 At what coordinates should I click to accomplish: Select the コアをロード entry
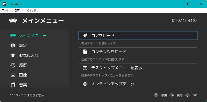pyautogui.click(x=138, y=35)
